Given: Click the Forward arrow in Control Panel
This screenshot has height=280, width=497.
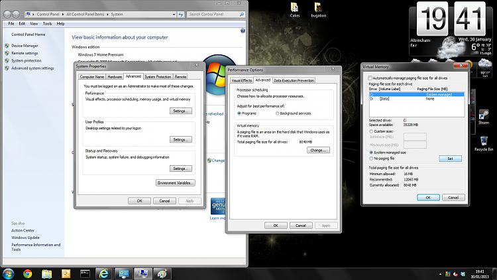Looking at the screenshot, I should (15, 15).
